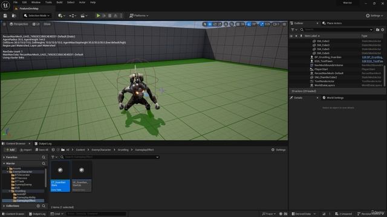Viewport: 387px width, 217px height.
Task: Open viewport options hamburger menu
Action: coord(4,24)
